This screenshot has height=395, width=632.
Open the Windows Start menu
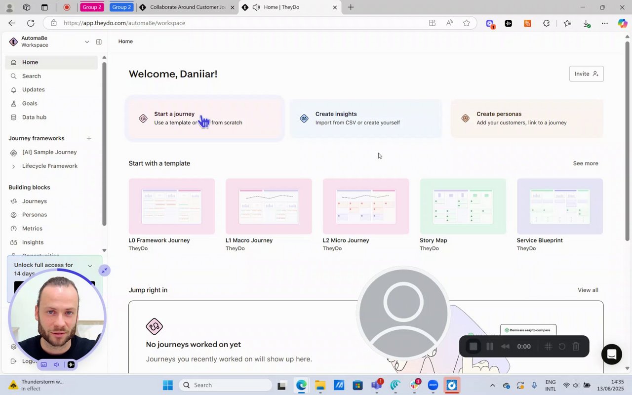coord(167,385)
